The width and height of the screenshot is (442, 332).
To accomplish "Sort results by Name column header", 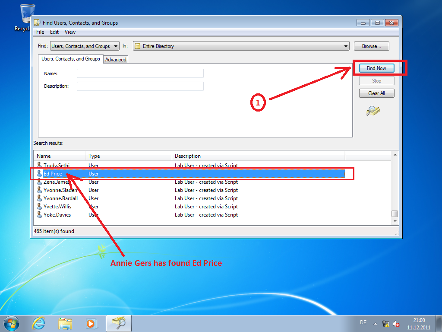I will pos(60,156).
